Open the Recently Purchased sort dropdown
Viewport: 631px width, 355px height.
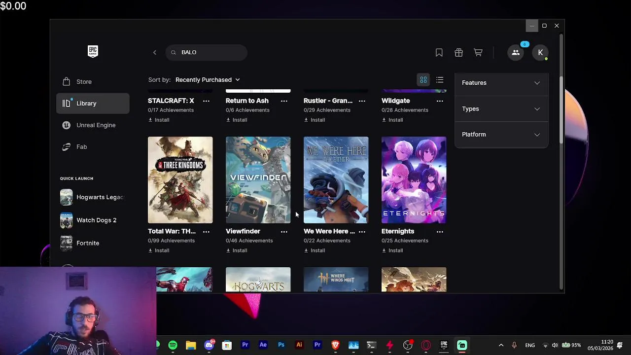click(x=208, y=79)
